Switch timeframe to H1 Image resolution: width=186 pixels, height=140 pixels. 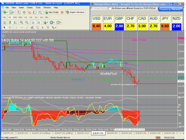[26, 17]
